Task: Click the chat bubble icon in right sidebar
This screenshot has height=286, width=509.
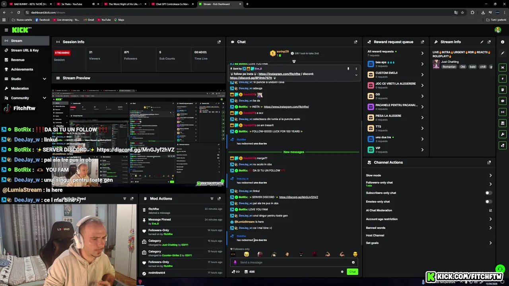Action: click(503, 101)
